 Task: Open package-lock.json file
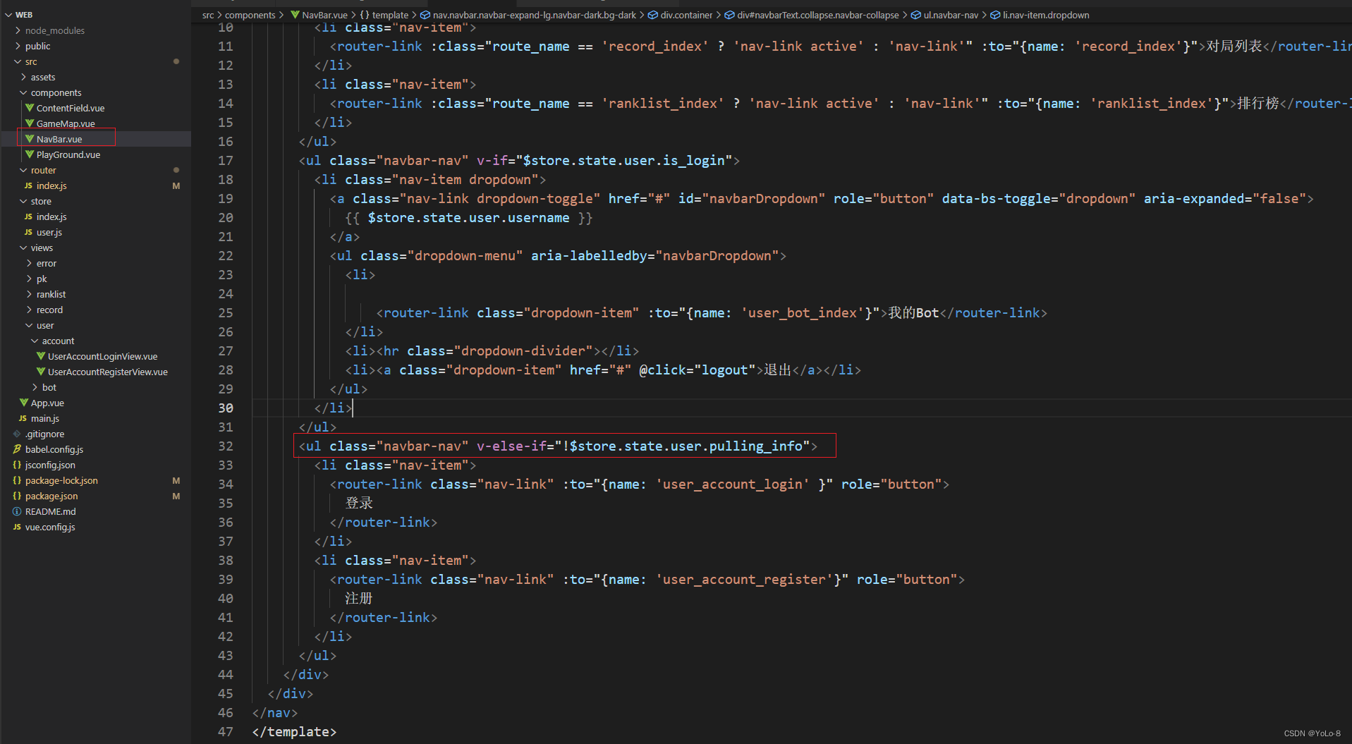(61, 480)
